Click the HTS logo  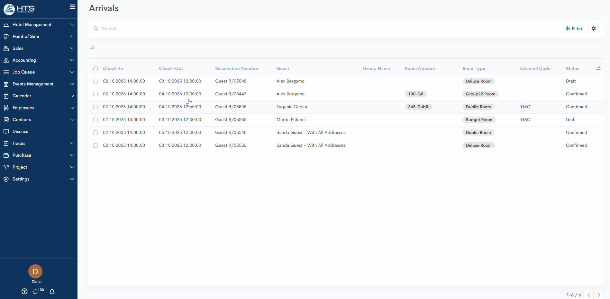(x=19, y=9)
